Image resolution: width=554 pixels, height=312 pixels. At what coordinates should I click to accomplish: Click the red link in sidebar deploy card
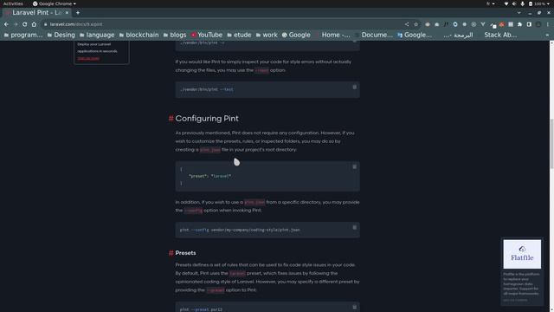88,59
